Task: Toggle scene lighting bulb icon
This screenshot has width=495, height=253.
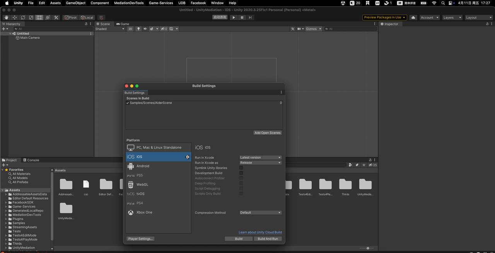Action: point(138,29)
